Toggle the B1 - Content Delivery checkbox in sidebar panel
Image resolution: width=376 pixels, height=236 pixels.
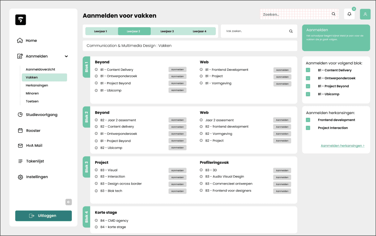click(308, 70)
